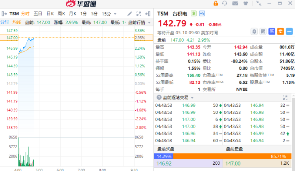Open the note icon beside the bell
The height and width of the screenshot is (171, 295).
(x=263, y=31)
